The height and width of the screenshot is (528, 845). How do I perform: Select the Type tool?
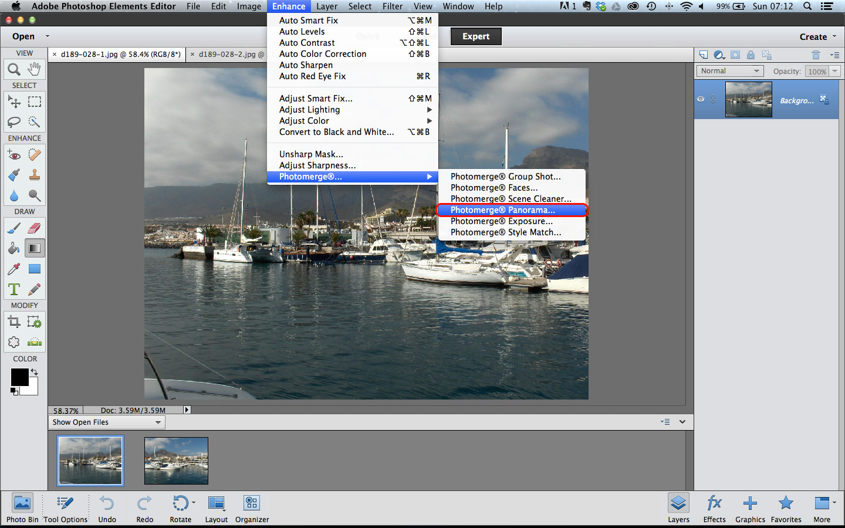click(14, 289)
